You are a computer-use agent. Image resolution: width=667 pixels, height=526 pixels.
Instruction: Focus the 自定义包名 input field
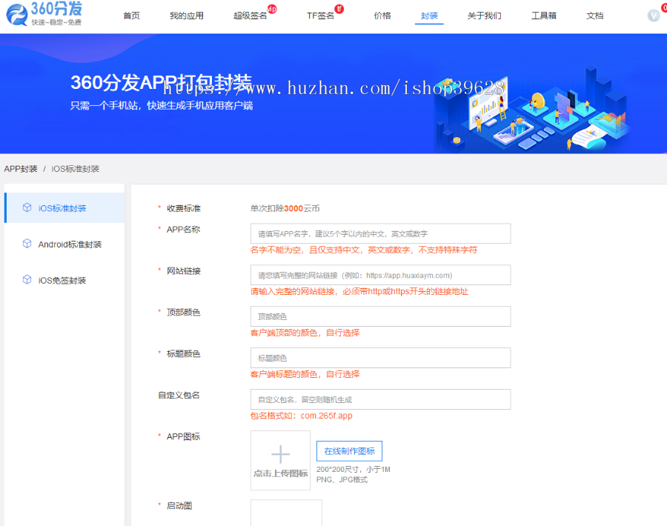pyautogui.click(x=380, y=399)
